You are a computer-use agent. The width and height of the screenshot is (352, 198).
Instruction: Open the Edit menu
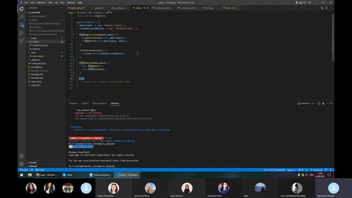tap(32, 2)
